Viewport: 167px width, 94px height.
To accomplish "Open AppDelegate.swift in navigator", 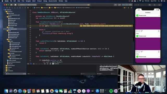I will [14, 36].
